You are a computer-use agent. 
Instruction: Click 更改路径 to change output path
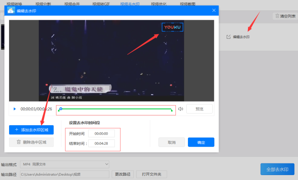[x=123, y=174]
